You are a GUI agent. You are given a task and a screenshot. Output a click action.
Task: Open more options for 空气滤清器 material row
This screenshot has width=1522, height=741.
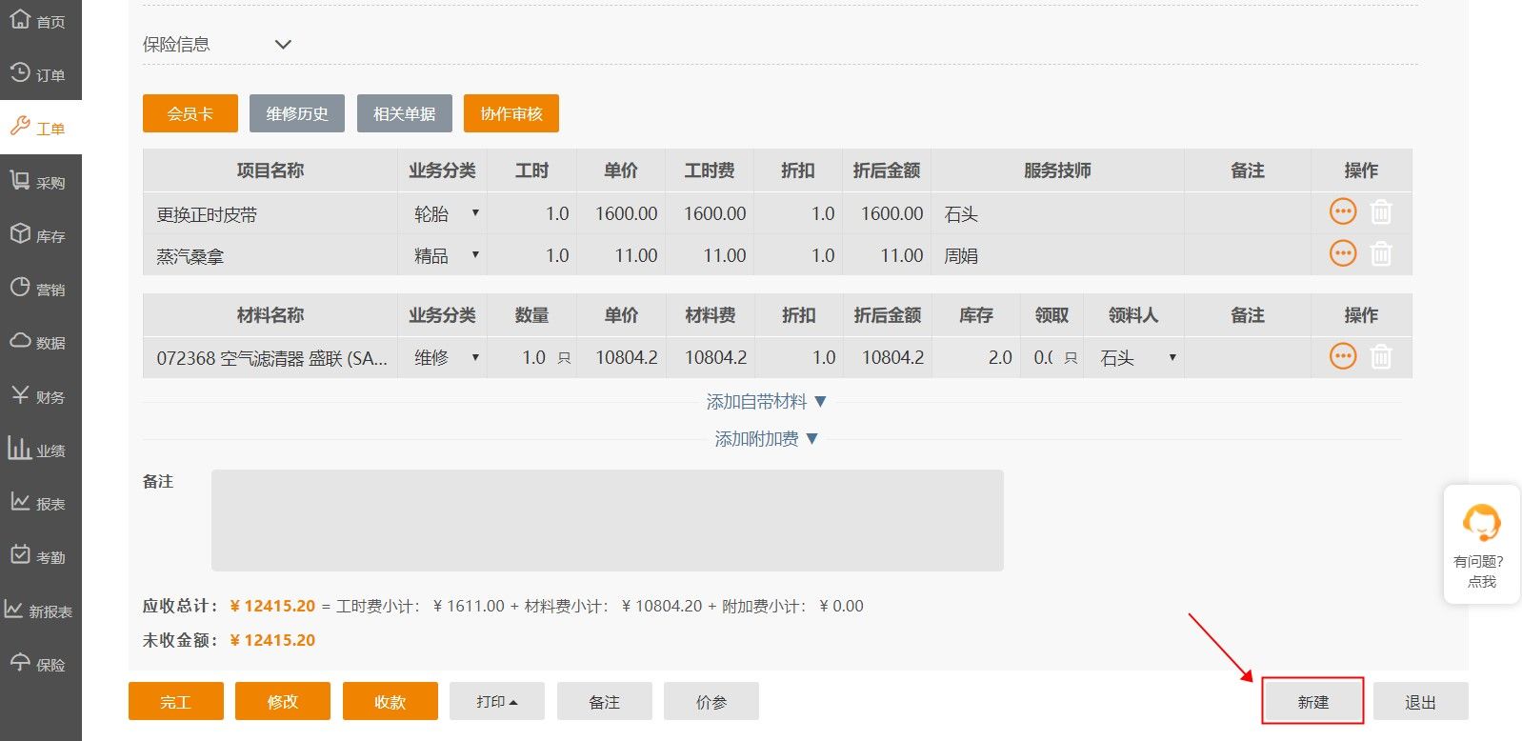click(1343, 356)
